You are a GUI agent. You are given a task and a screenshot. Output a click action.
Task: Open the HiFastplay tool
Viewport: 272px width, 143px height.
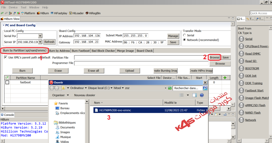point(59,13)
